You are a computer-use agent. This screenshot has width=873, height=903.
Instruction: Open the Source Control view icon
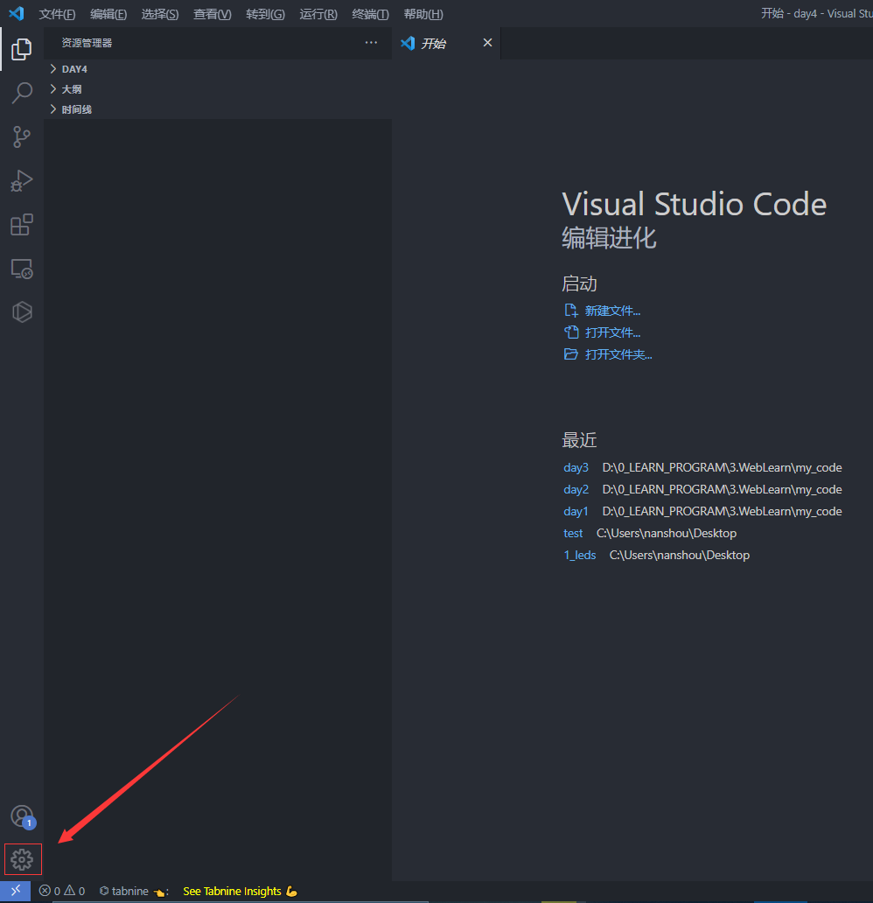tap(22, 137)
